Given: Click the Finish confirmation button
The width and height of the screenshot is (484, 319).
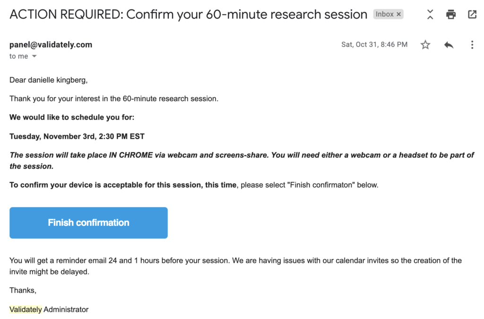Looking at the screenshot, I should point(88,223).
